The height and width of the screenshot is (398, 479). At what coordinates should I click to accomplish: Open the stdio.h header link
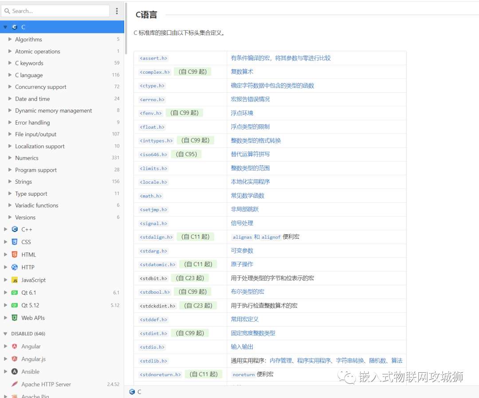[x=153, y=347]
